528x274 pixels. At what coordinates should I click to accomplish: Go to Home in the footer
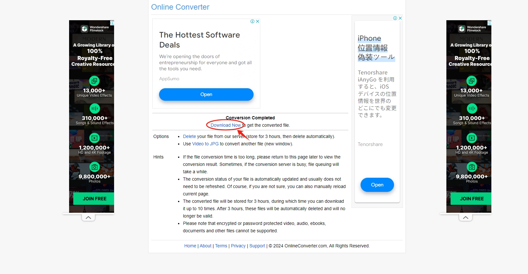(x=190, y=246)
